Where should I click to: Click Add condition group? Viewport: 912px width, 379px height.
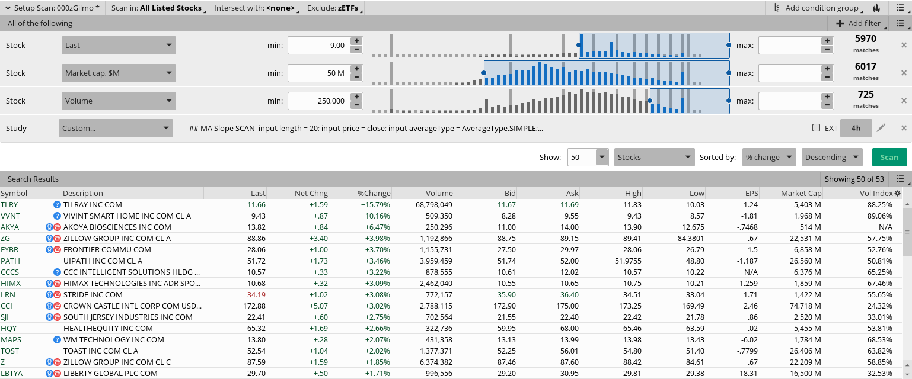point(818,8)
